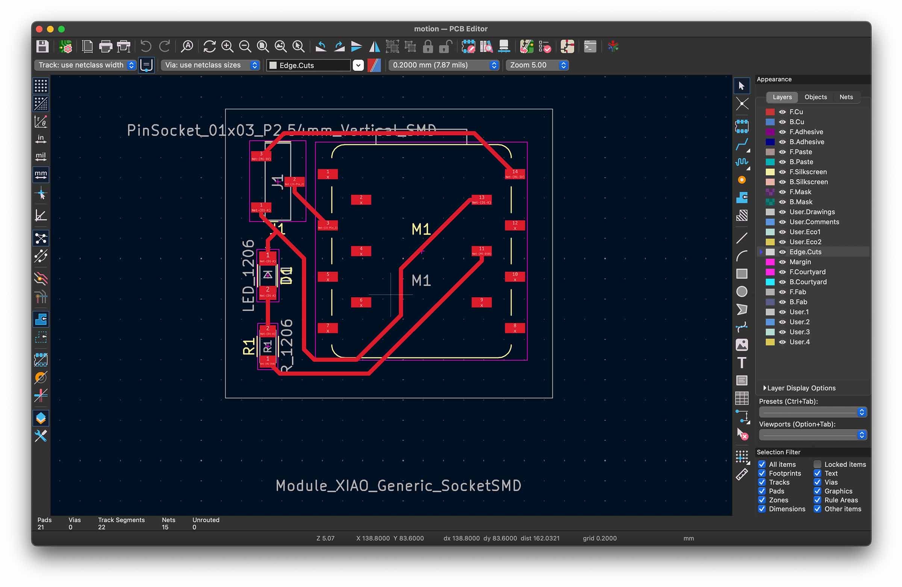Enable Locked items selection filter
The width and height of the screenshot is (902, 587).
(x=817, y=464)
